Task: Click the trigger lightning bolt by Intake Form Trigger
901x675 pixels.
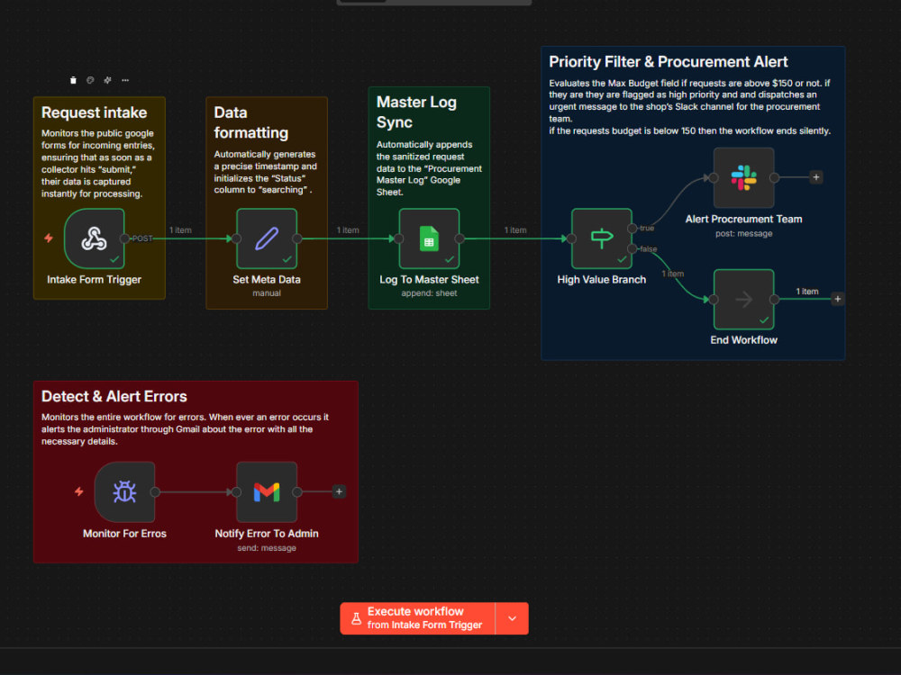Action: (49, 238)
